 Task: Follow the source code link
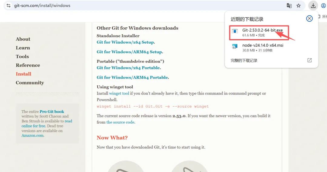(x=120, y=122)
